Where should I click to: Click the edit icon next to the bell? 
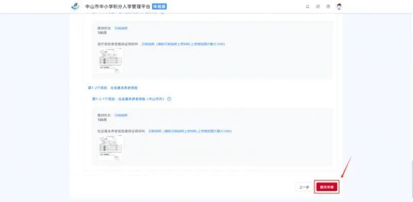pyautogui.click(x=318, y=7)
